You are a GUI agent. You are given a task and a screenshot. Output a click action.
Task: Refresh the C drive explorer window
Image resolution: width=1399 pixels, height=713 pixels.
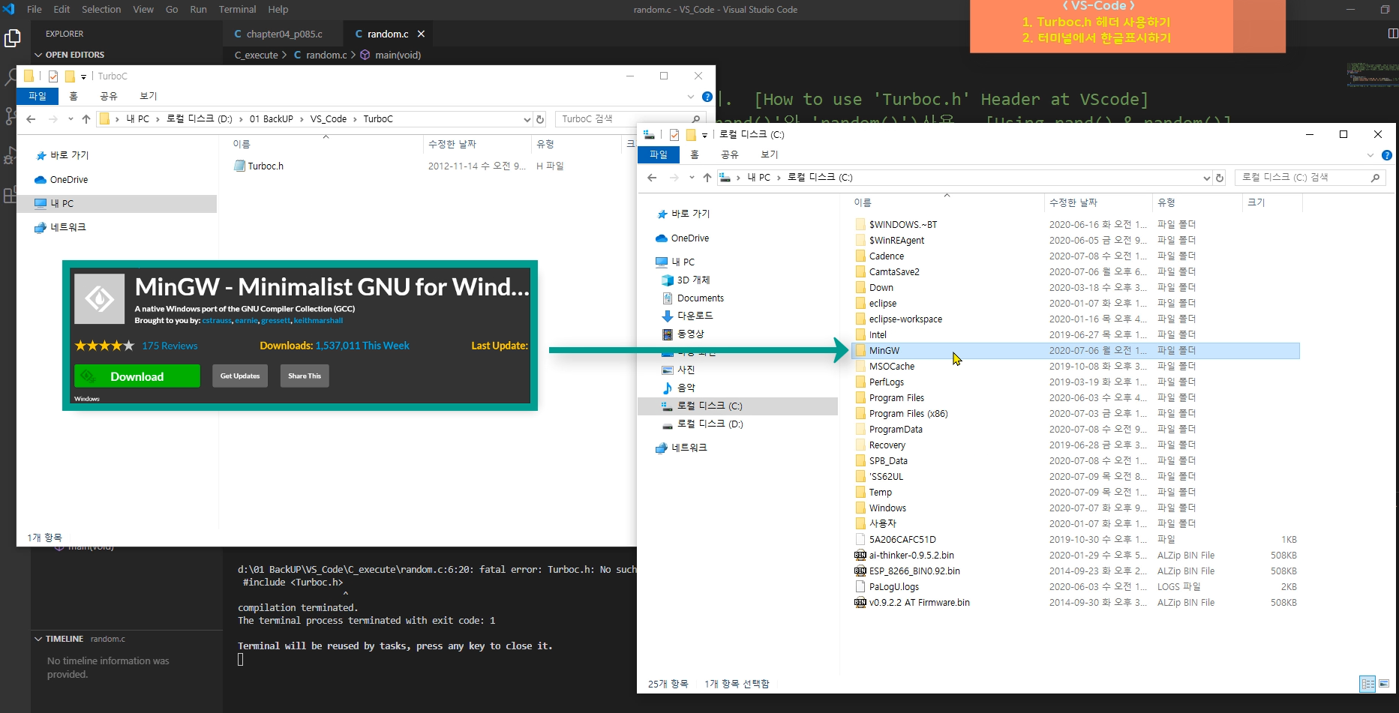[x=1220, y=178]
